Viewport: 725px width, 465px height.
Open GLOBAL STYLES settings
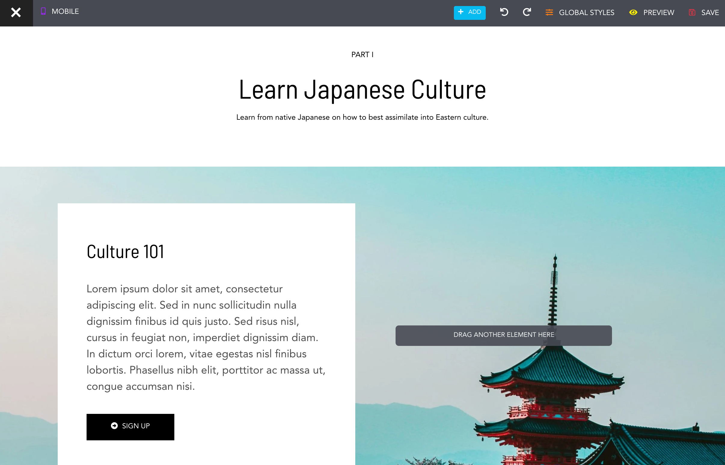586,13
